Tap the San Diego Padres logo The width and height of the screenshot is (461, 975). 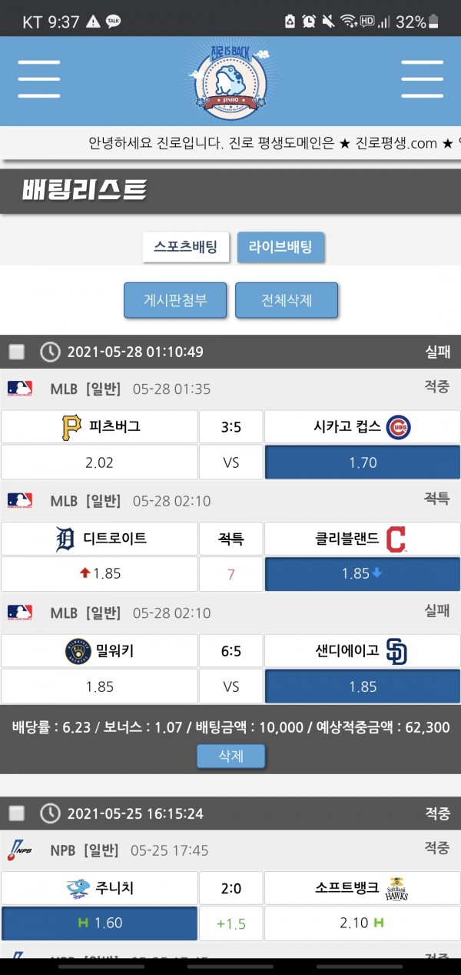point(396,651)
